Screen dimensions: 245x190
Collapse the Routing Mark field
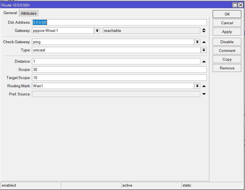[204, 86]
